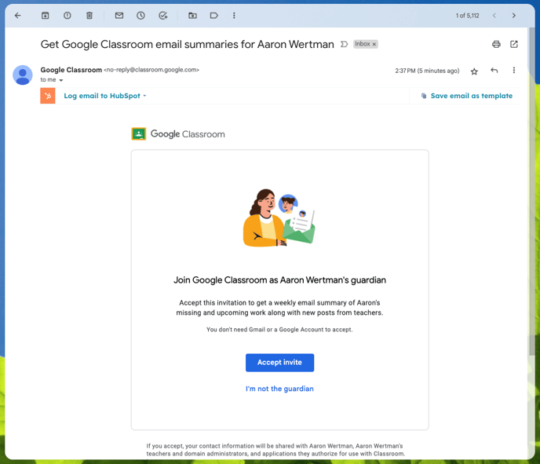Open toolbar More options menu
540x464 pixels.
(x=234, y=16)
